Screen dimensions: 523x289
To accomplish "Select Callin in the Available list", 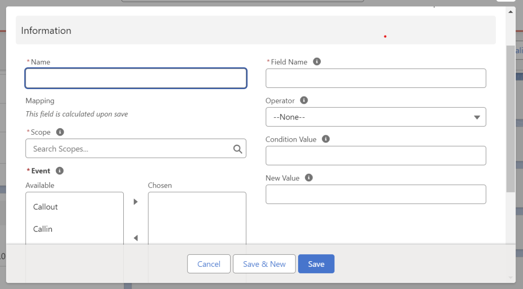I will click(x=43, y=229).
